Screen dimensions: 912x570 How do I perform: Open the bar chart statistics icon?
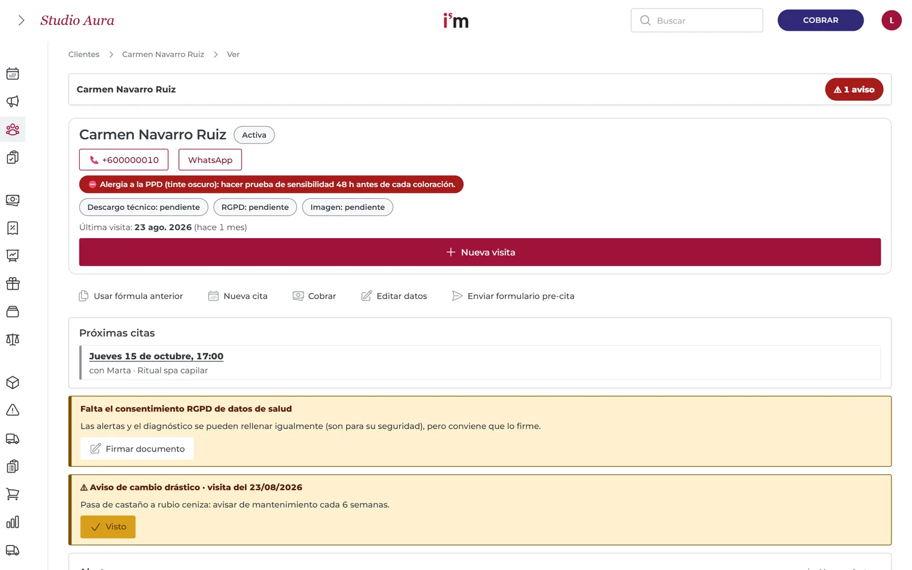[13, 522]
